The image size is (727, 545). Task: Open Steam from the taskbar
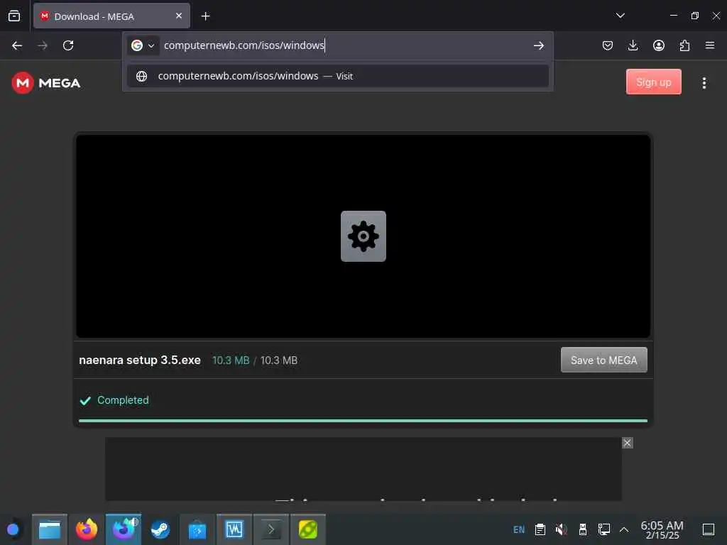click(x=160, y=529)
